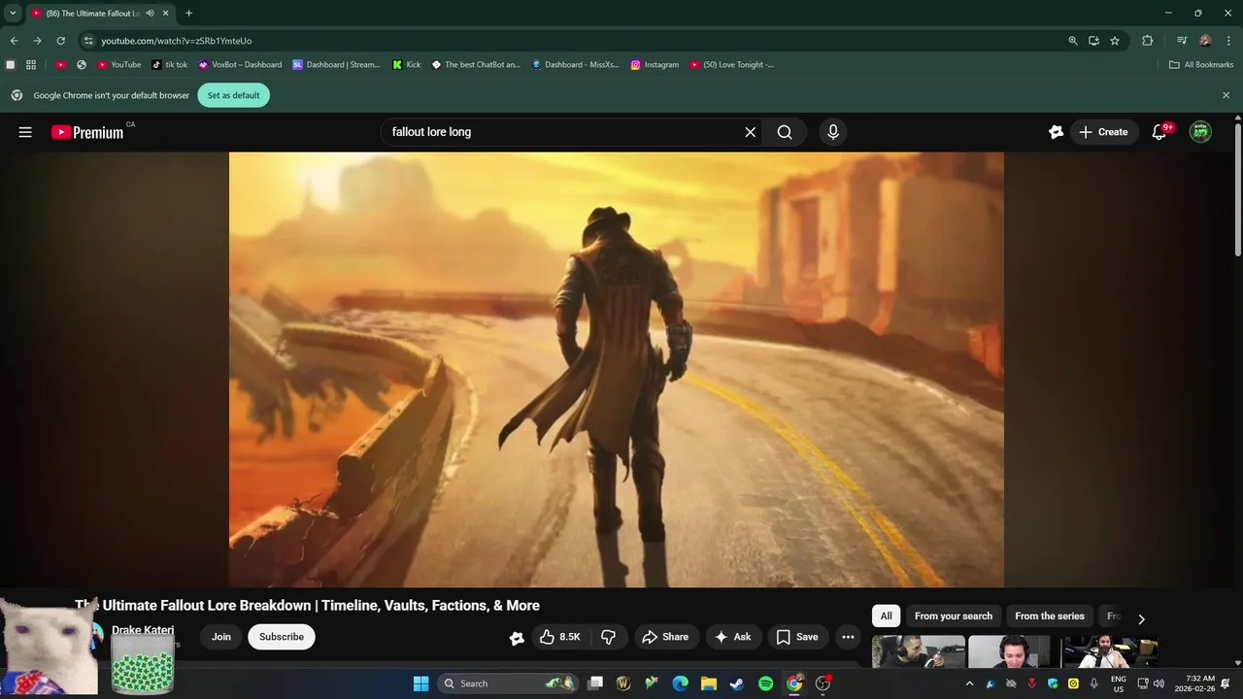This screenshot has width=1243, height=699.
Task: Open File Explorer from taskbar
Action: 709,683
